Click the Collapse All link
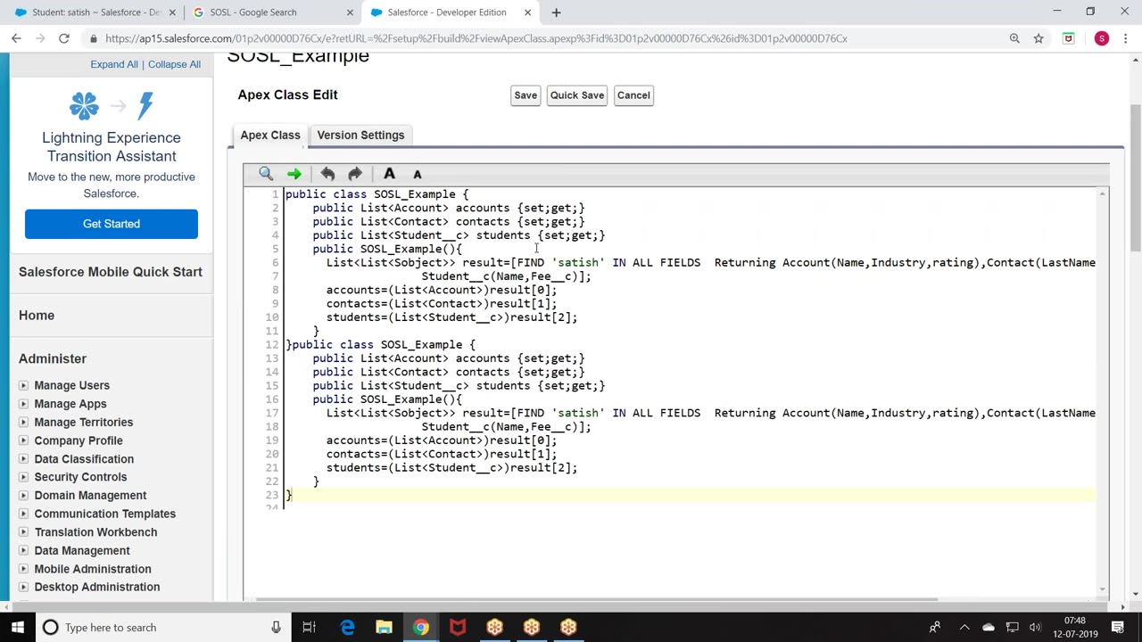Screen dimensions: 1142x642 click(x=174, y=64)
